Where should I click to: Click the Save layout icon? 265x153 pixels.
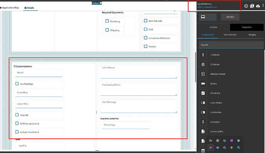[252, 6]
